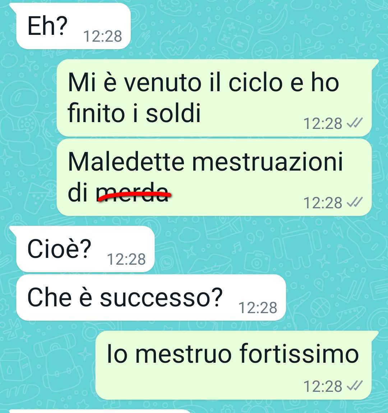Tap the read checkmarks on "Maledette mestruazioni" message
Viewport: 388px width, 413px height.
click(355, 202)
